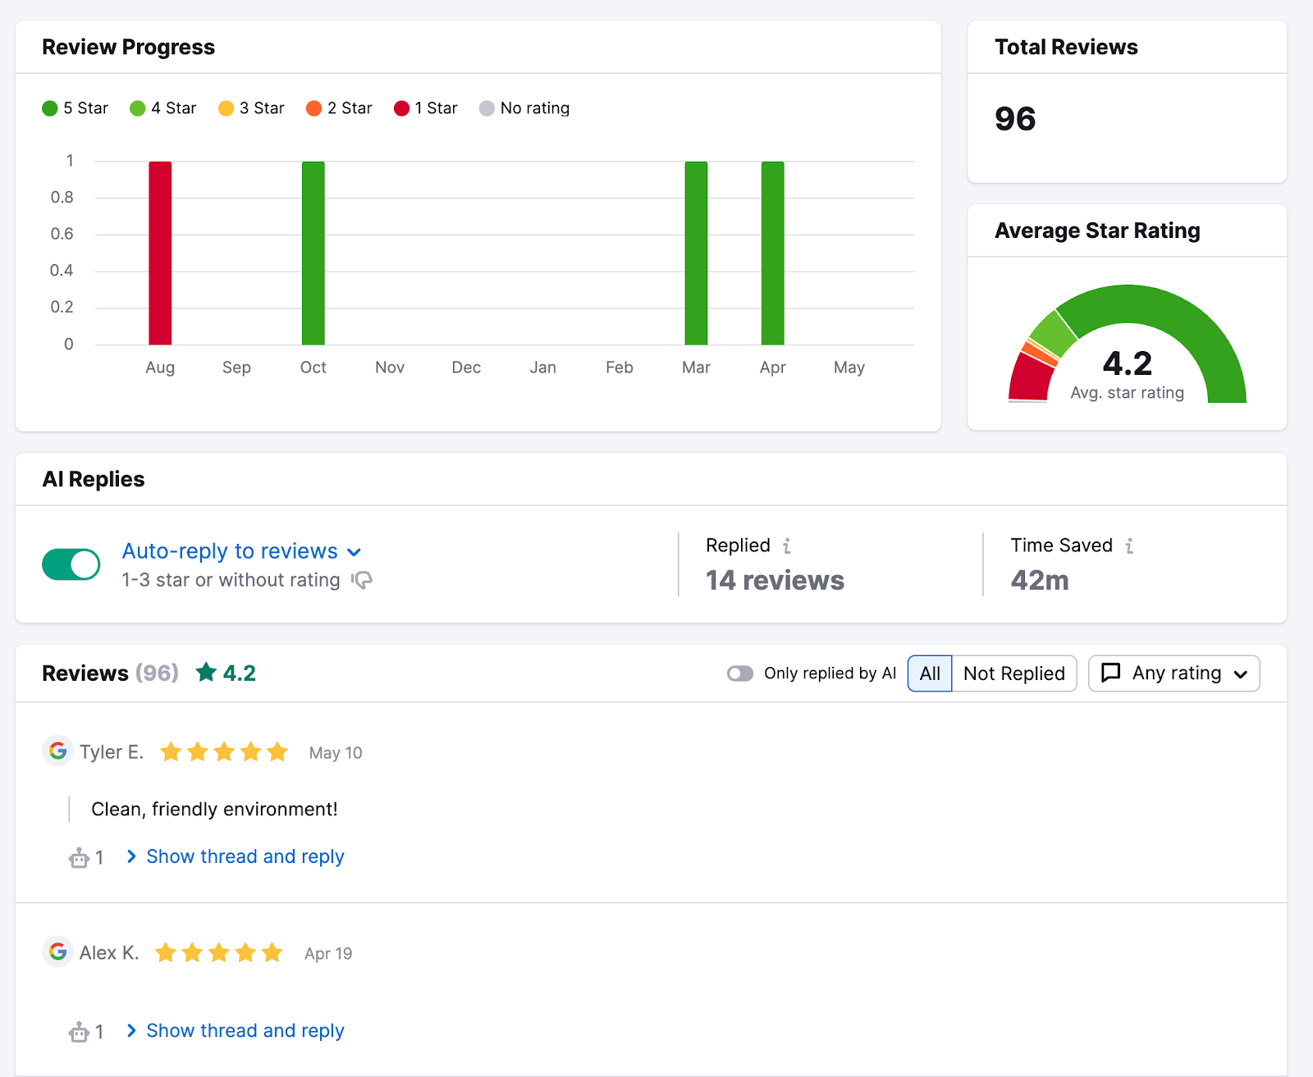Open the Auto-reply to reviews dropdown
Screen dimensions: 1313x1077
point(355,551)
